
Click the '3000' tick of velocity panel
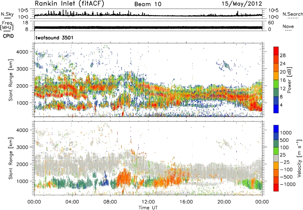[22, 147]
